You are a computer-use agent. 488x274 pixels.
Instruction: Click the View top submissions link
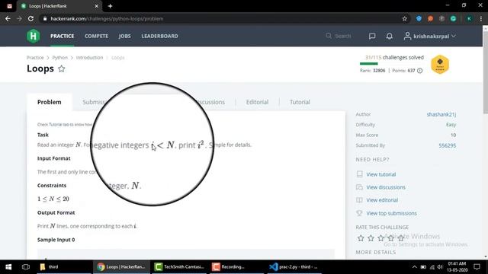(x=391, y=213)
